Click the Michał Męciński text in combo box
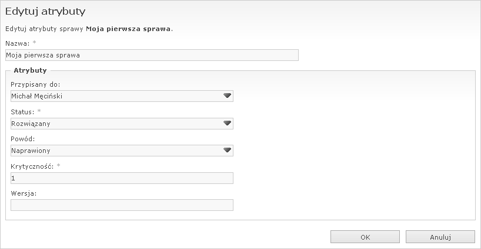481x249 pixels. click(36, 96)
